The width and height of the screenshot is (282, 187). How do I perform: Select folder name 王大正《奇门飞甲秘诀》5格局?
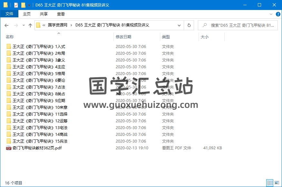tap(39, 74)
